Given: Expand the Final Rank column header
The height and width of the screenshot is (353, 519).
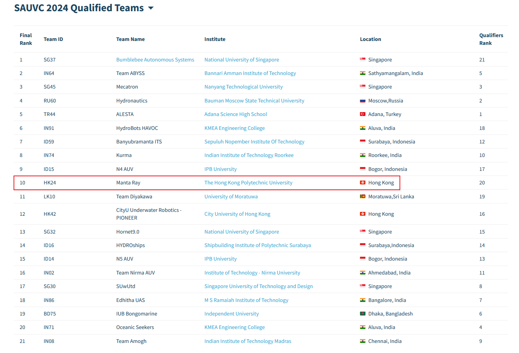Looking at the screenshot, I should (26, 39).
